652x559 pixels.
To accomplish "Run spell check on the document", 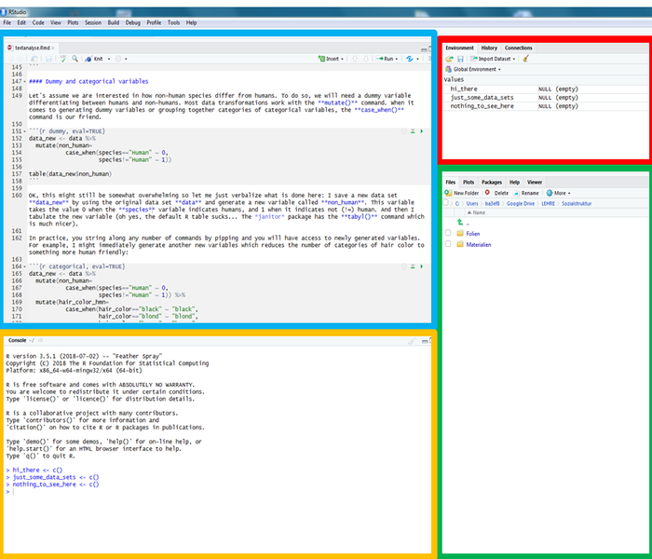I will 63,59.
